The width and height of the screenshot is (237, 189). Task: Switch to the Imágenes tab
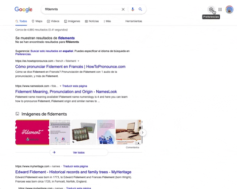[72, 21]
